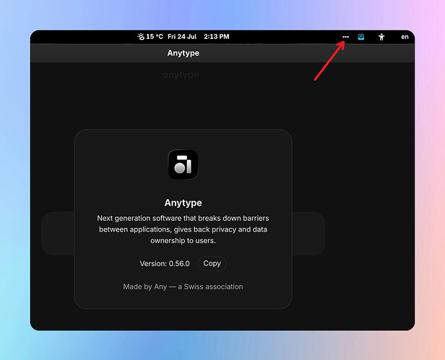Click the weather 15 °C indicator
This screenshot has height=360, width=445.
click(x=150, y=37)
